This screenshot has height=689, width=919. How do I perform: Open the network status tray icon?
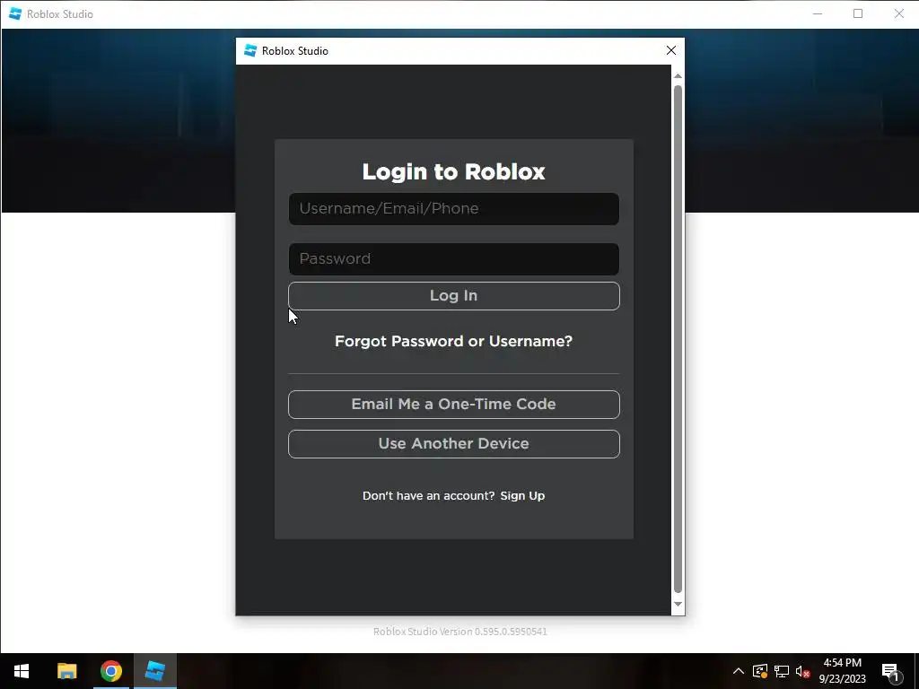coord(782,671)
